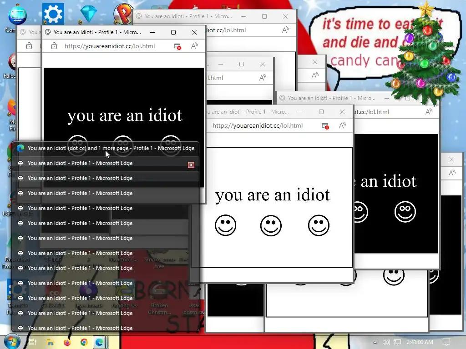The image size is (466, 349).
Task: Click the red X on the hovered window list entry
Action: point(191,165)
